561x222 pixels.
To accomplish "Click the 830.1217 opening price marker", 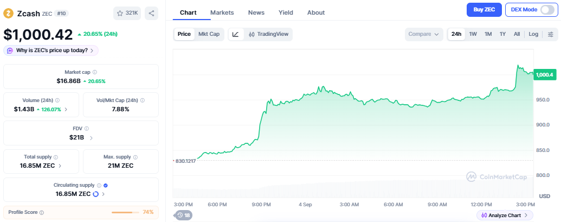I will [185, 161].
